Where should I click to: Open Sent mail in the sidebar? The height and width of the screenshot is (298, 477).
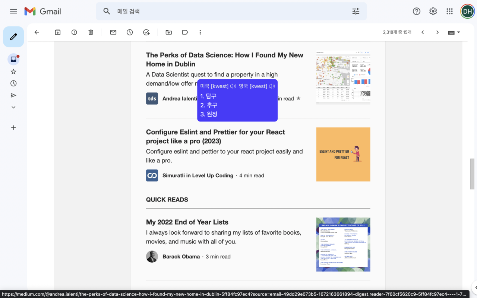[x=13, y=95]
